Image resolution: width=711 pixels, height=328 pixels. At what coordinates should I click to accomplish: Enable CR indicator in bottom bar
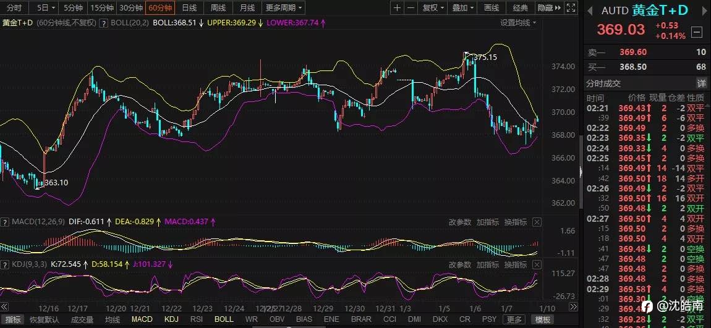465,319
